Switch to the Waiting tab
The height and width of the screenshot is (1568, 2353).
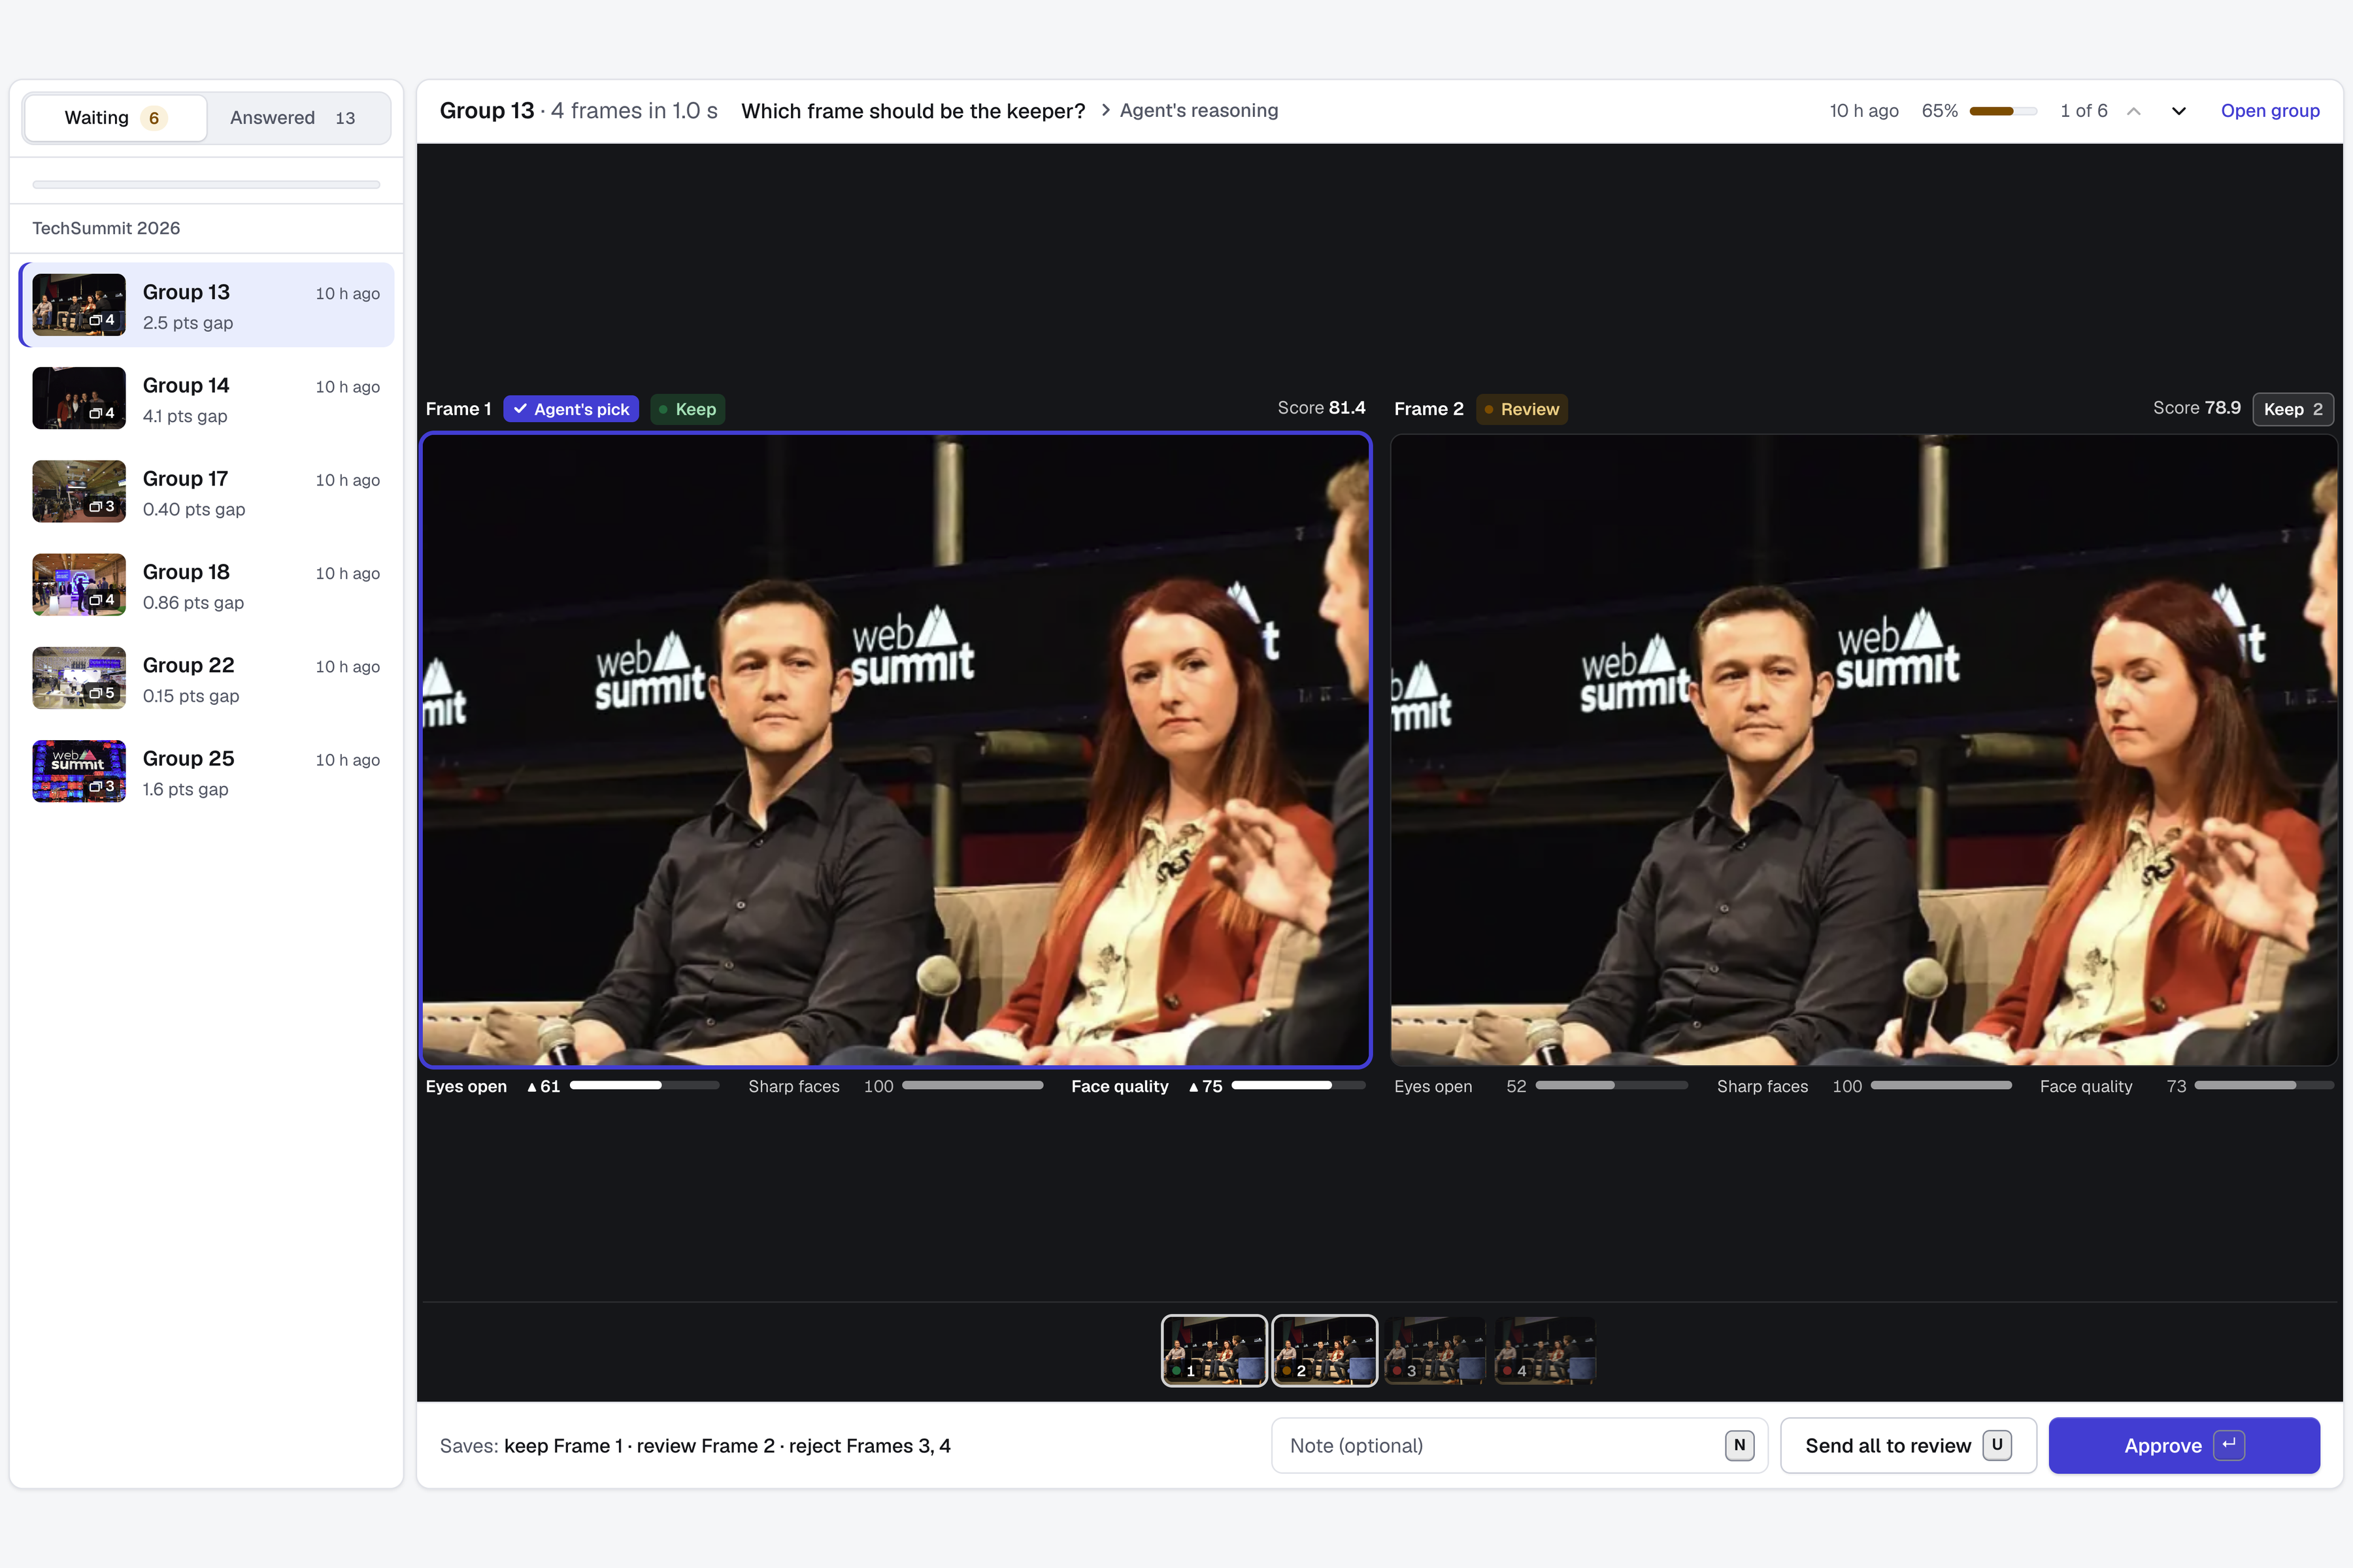click(x=115, y=118)
